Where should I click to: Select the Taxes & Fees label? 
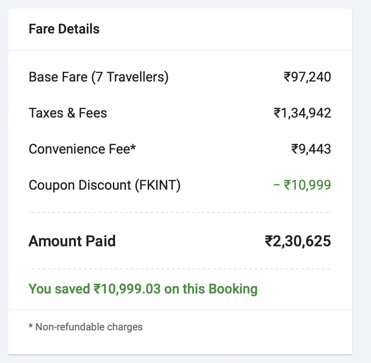(x=68, y=113)
